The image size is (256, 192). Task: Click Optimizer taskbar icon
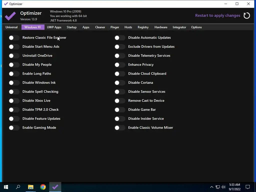(x=55, y=187)
